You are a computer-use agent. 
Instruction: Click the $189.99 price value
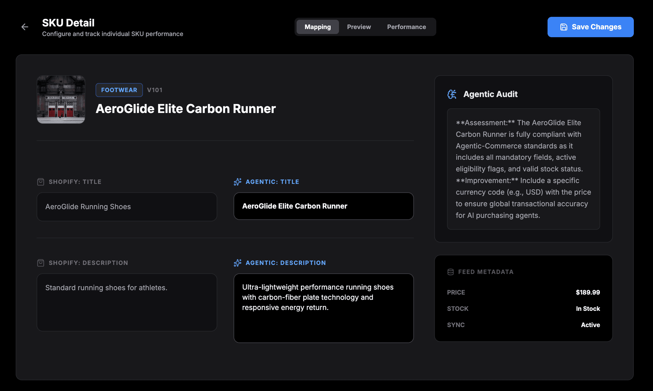pos(588,292)
